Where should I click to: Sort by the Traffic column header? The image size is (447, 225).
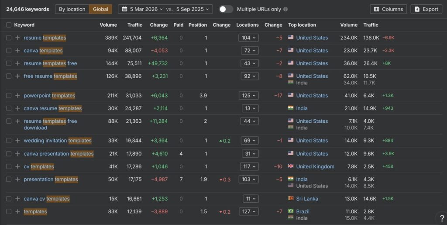[x=134, y=25]
